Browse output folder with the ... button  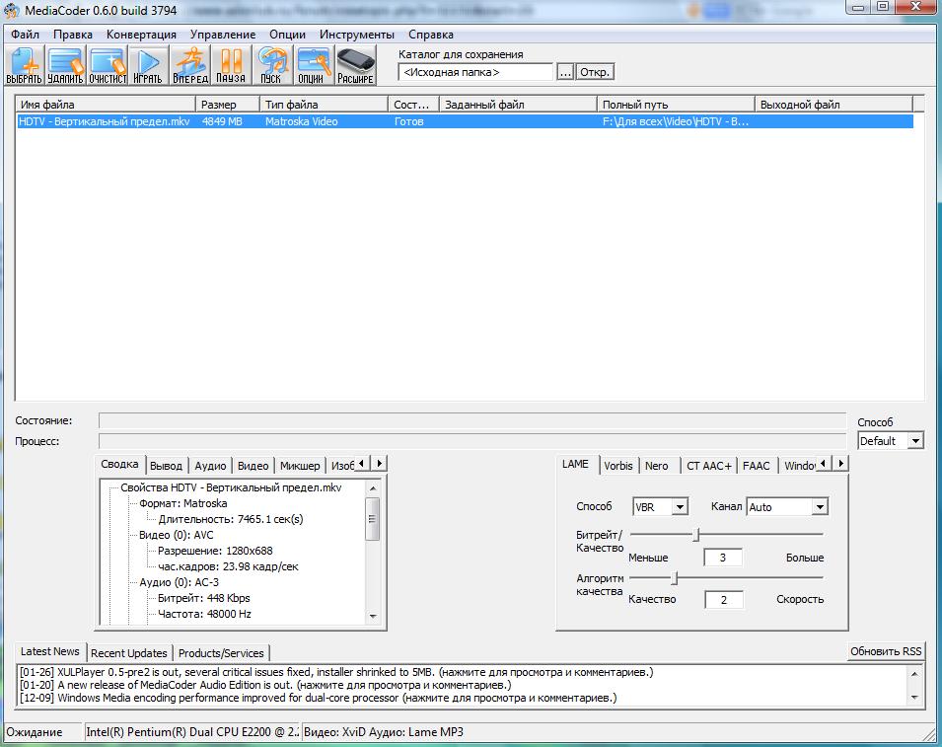click(565, 72)
